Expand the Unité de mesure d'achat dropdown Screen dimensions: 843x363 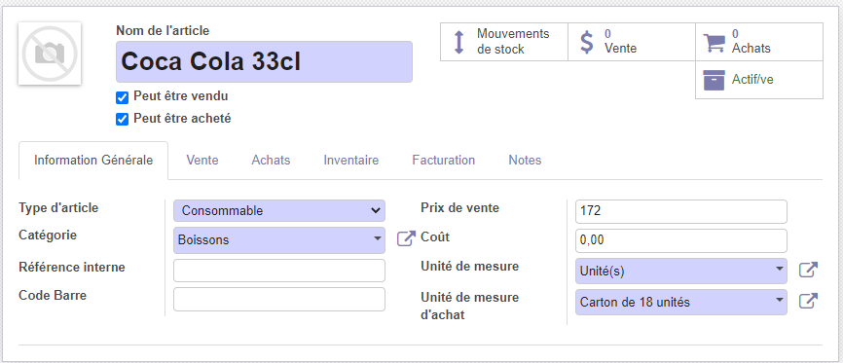680,303
